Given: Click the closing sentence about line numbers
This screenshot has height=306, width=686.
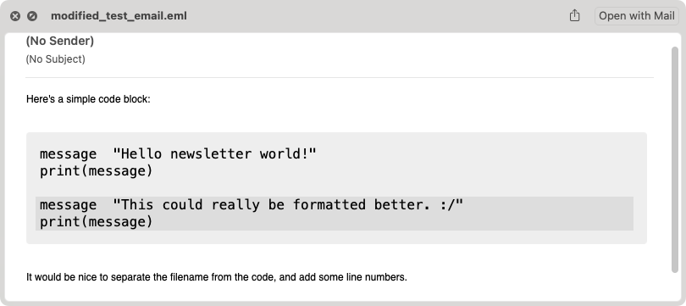Looking at the screenshot, I should (x=217, y=277).
